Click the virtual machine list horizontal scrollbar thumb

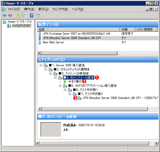(x=79, y=53)
